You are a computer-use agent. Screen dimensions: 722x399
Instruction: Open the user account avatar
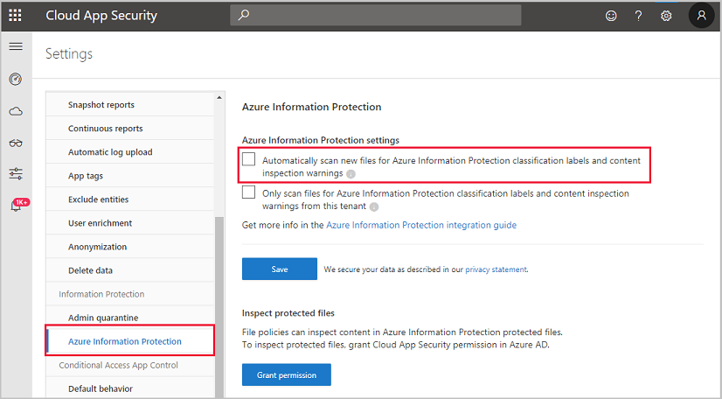(702, 16)
